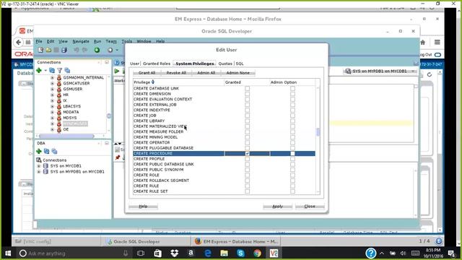Expand the LBACSYS user node
The height and width of the screenshot is (260, 462).
click(53, 106)
